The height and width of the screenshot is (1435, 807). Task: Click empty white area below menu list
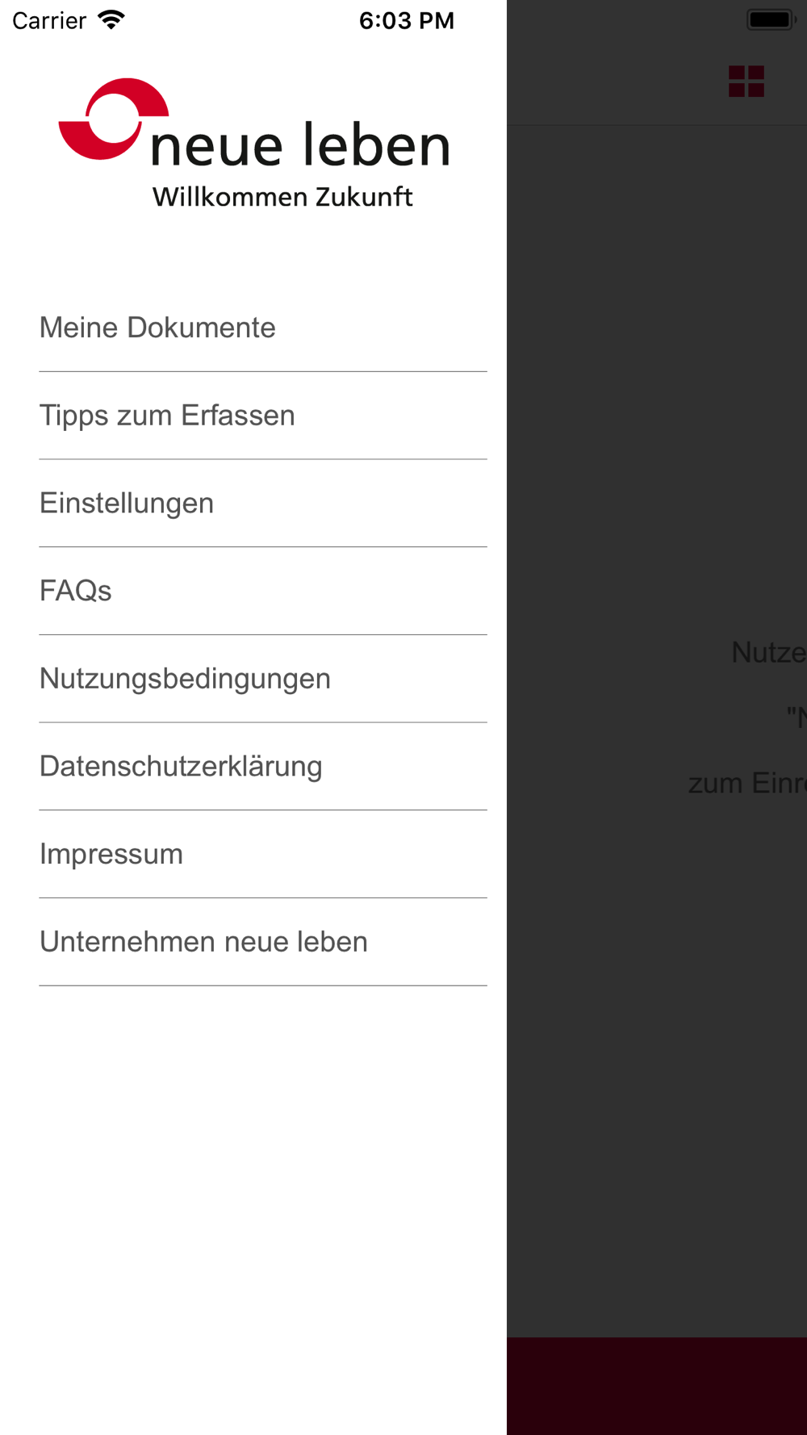tap(253, 1211)
